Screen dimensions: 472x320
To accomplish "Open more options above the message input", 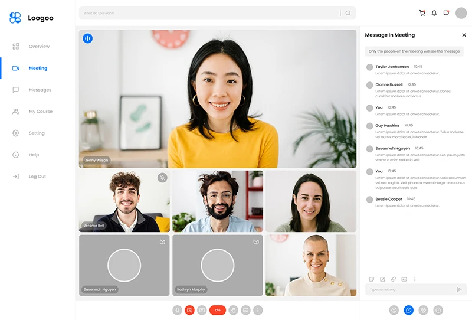I will point(415,279).
